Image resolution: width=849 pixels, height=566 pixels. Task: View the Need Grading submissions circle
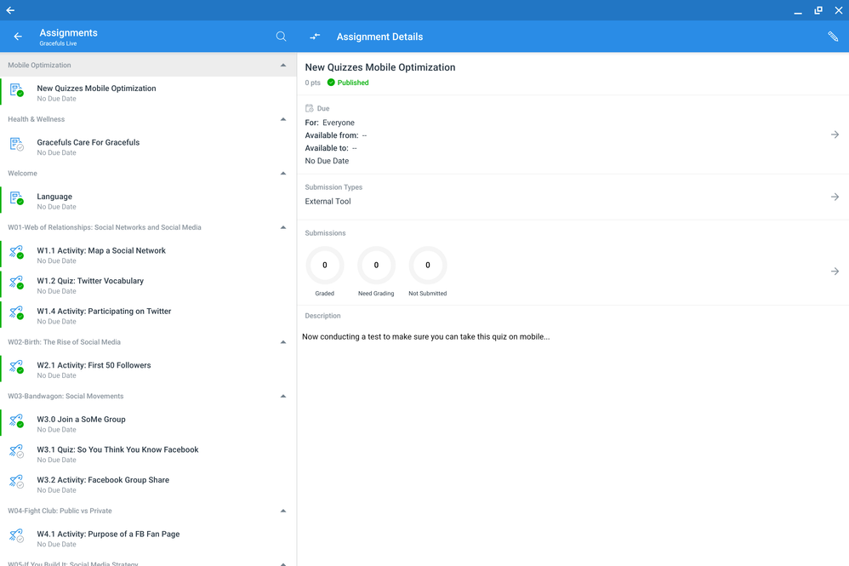coord(376,266)
